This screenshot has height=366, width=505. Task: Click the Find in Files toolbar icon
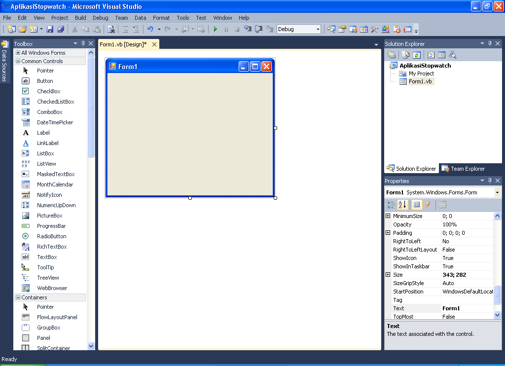click(x=111, y=29)
